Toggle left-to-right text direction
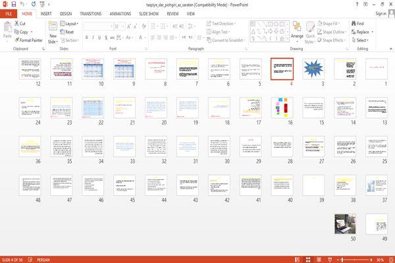395x263 pixels. [x=184, y=38]
